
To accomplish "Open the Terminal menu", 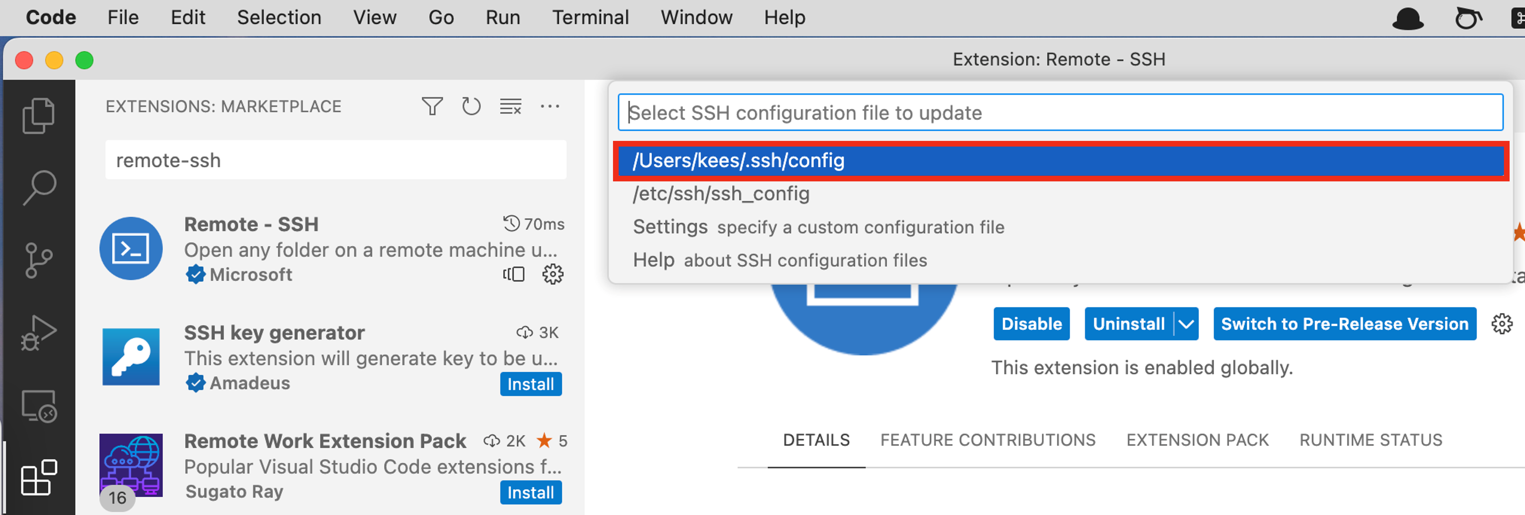I will (591, 18).
